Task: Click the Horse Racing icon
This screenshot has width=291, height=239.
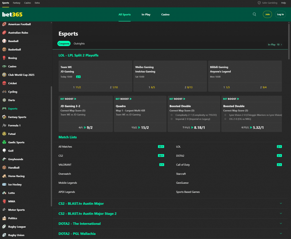Action: pos(4,176)
